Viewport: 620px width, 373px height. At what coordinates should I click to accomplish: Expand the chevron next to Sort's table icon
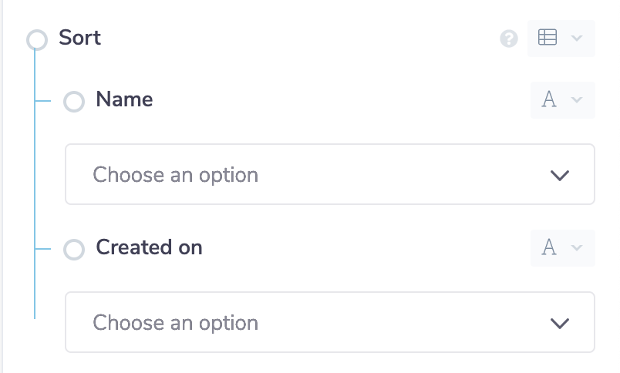point(577,38)
